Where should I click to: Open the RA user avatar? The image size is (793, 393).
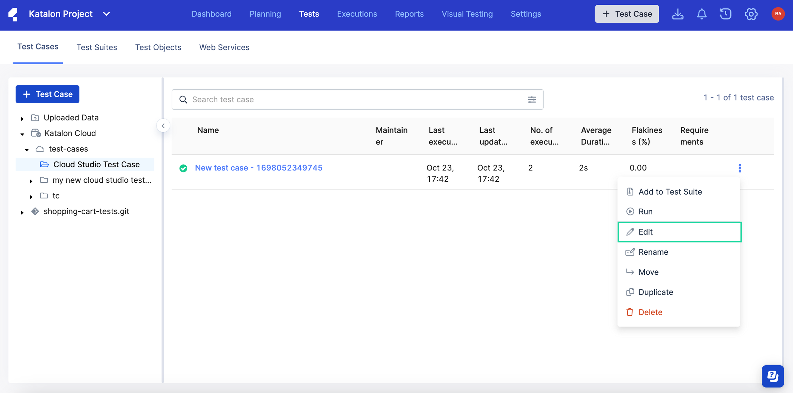[x=778, y=14]
